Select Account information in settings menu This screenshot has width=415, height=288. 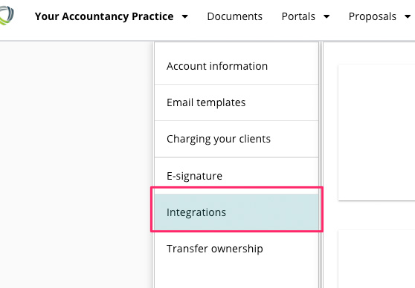point(237,66)
